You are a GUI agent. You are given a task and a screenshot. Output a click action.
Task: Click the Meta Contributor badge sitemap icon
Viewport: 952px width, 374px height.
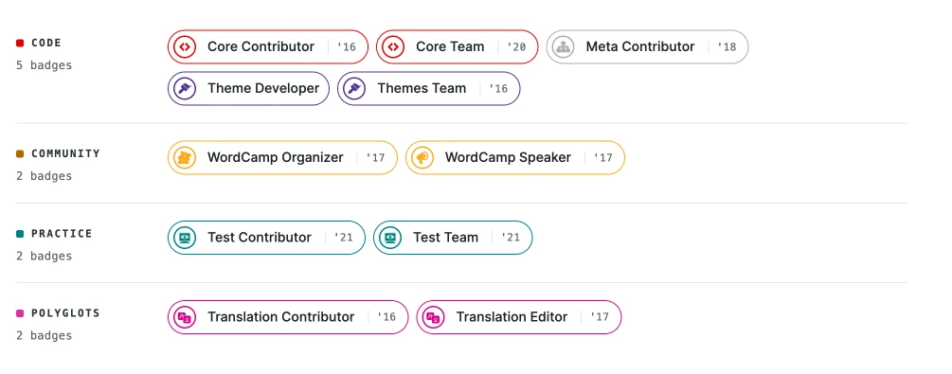[x=564, y=46]
